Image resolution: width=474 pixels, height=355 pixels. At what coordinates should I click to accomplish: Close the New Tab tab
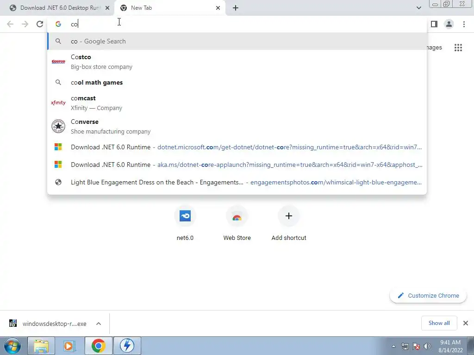click(218, 8)
